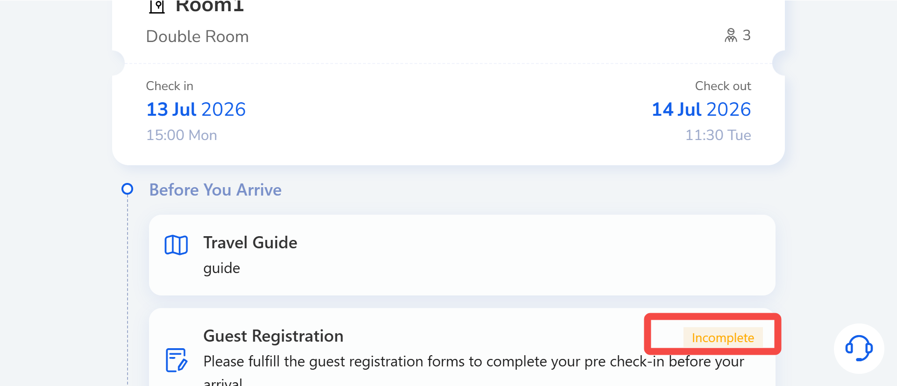Click the 11:30 Tue check-out time
This screenshot has height=386, width=897.
[718, 135]
